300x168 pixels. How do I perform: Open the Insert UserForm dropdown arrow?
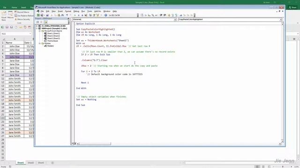click(45, 15)
